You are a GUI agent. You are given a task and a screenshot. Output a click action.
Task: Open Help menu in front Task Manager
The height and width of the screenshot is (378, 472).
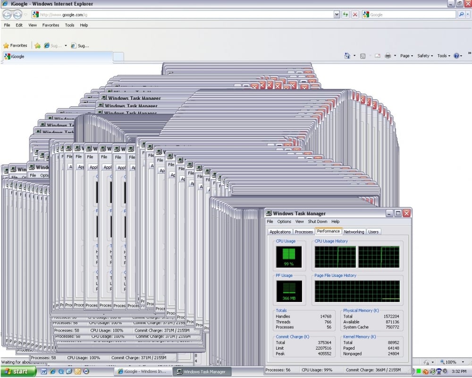(335, 222)
